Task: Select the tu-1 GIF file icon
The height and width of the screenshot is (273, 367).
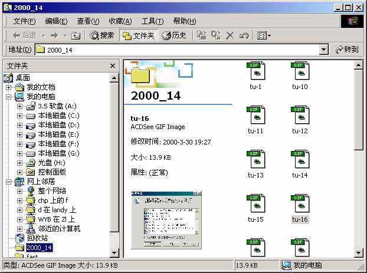Action: click(x=255, y=71)
